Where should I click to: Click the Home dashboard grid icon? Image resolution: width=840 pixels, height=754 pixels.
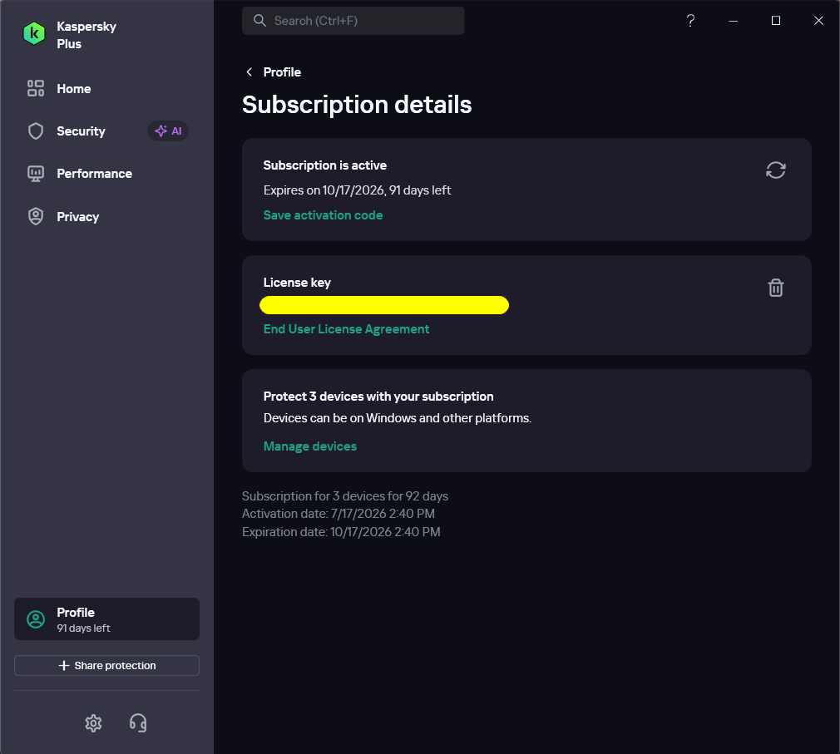pyautogui.click(x=36, y=88)
